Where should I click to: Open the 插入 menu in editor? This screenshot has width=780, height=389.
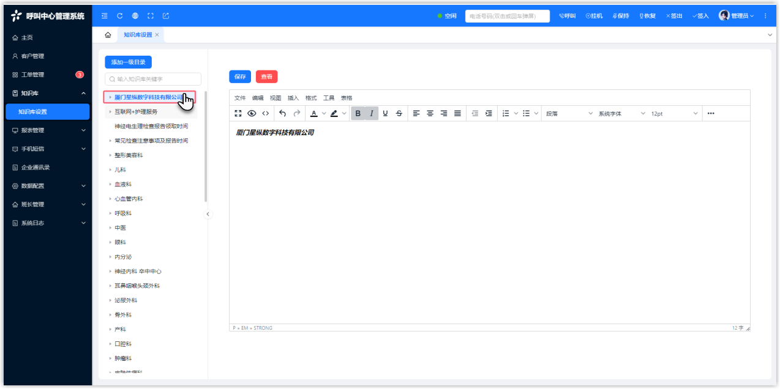(x=293, y=98)
